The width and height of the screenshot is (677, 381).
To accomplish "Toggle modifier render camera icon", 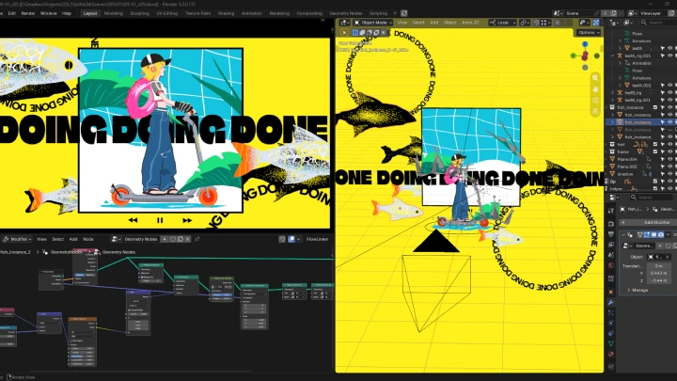I will (661, 234).
